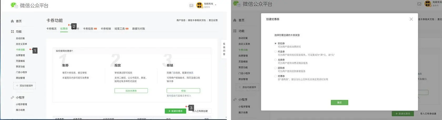Viewport: 442px width, 120px height.
Task: Select 卡券功能 in the left screenshot sidebar
Action: click(20, 50)
